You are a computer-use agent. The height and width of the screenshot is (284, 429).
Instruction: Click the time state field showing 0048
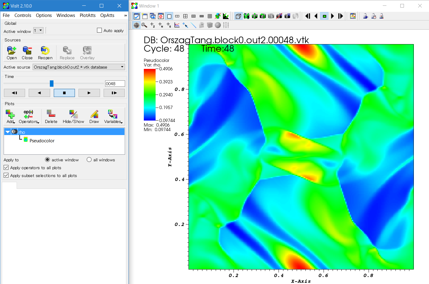point(115,84)
